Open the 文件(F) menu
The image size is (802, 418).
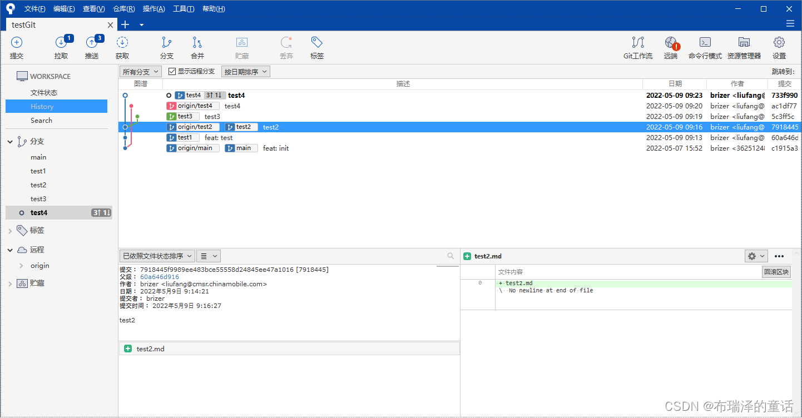click(35, 9)
